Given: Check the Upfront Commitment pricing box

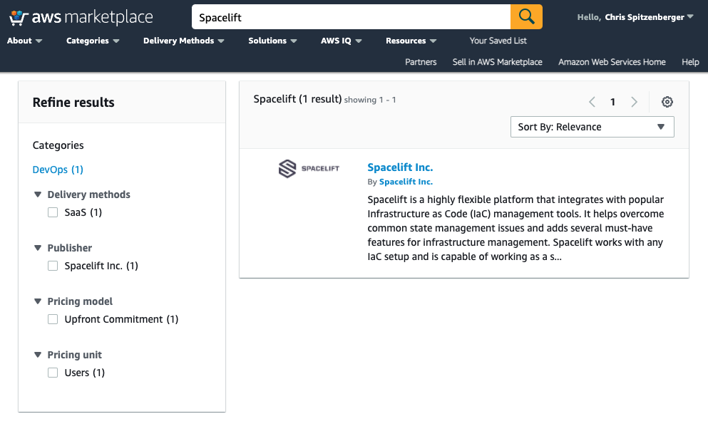Looking at the screenshot, I should click(53, 320).
